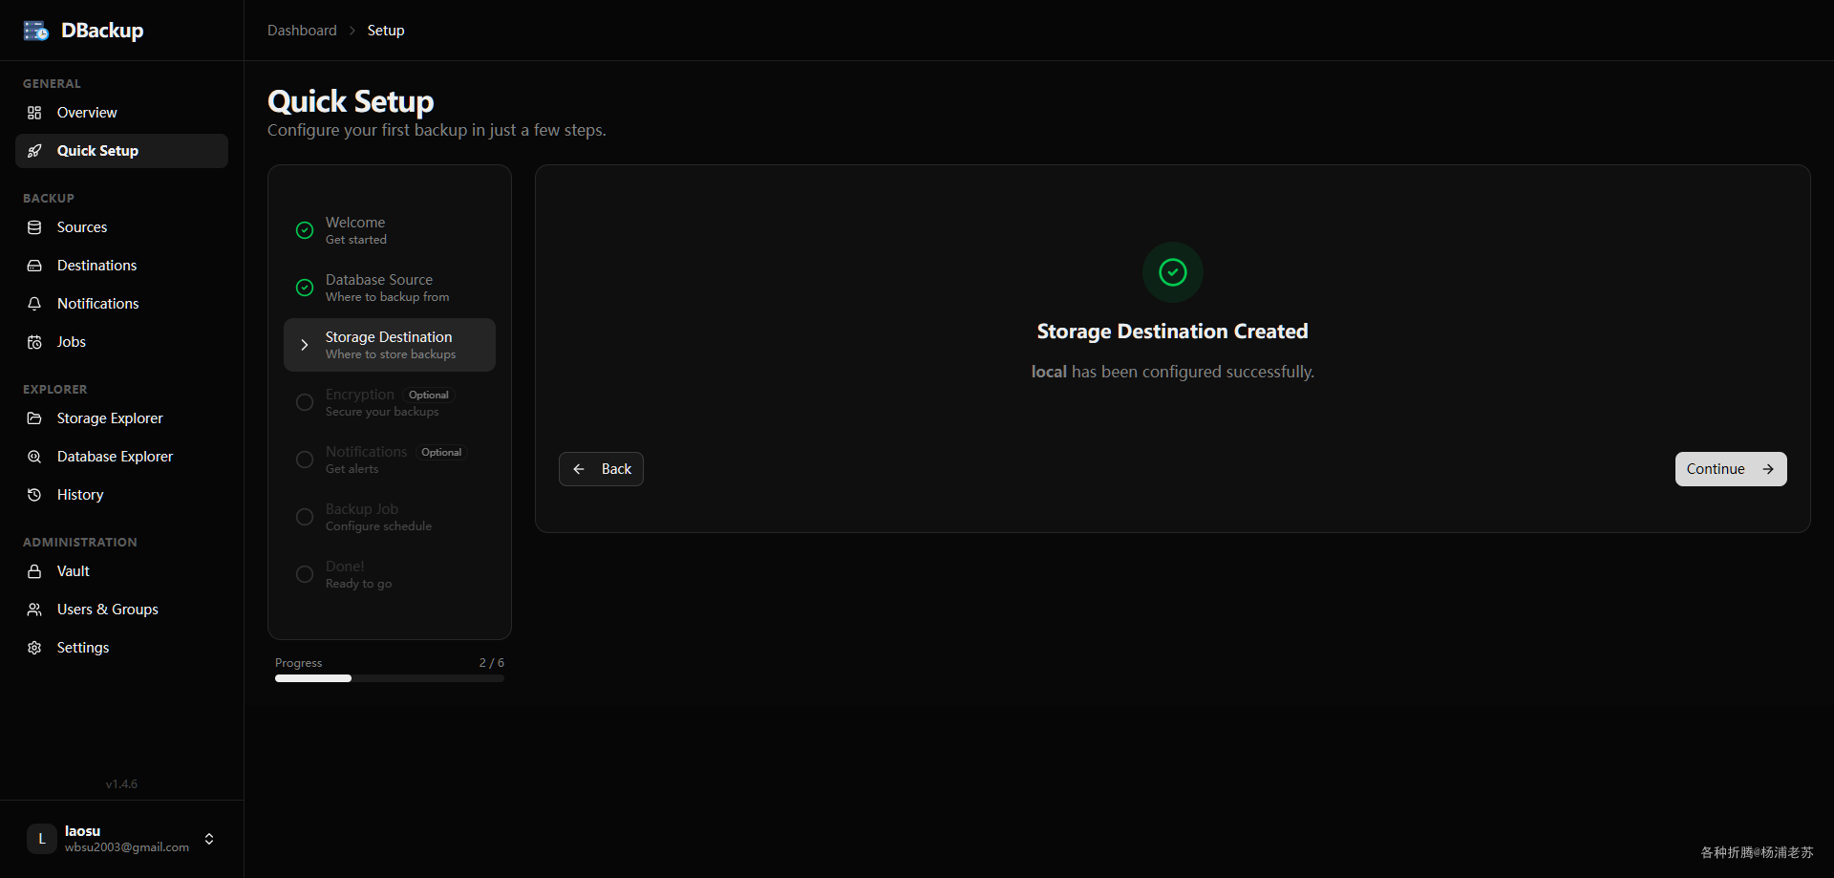Click the Sources database icon

34,227
